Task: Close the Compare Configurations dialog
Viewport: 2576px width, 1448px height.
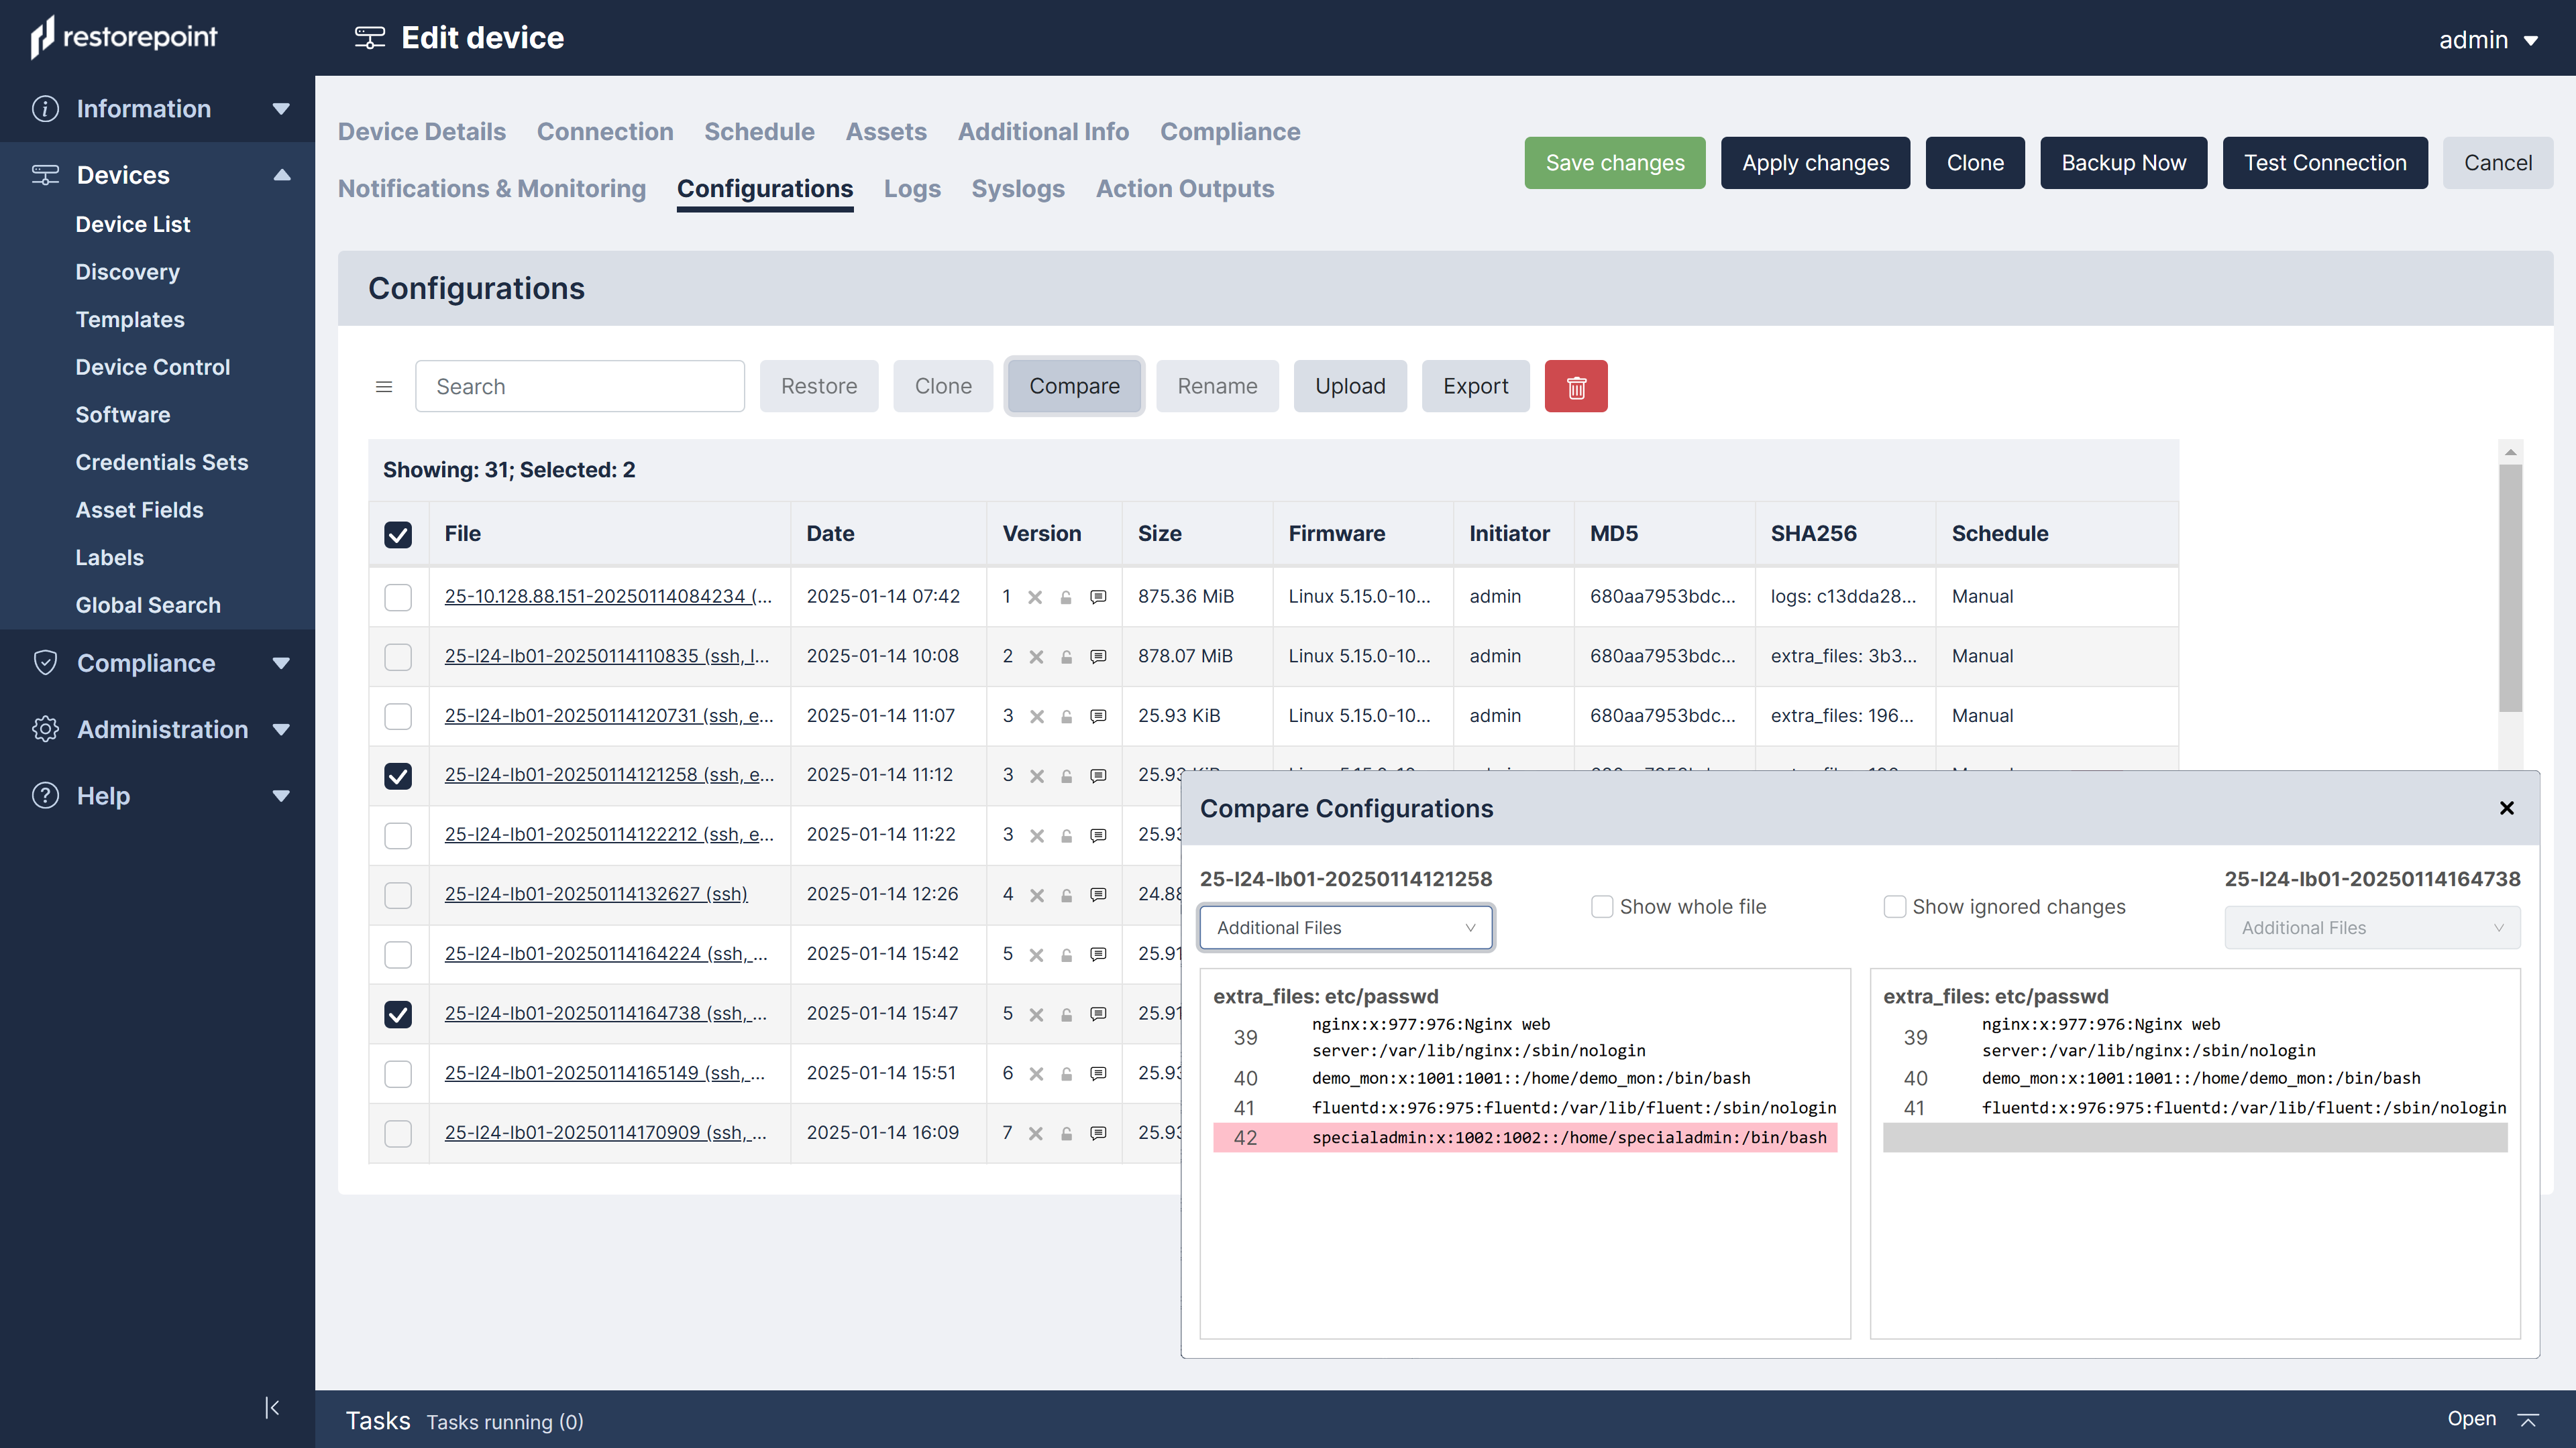Action: point(2506,807)
